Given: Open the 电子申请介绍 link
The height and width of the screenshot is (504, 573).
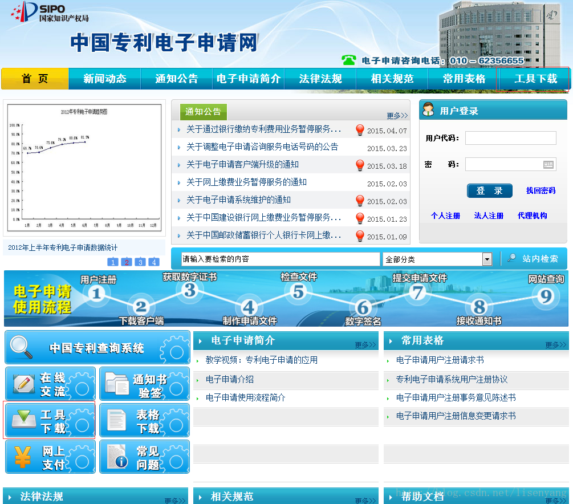Looking at the screenshot, I should pos(230,379).
